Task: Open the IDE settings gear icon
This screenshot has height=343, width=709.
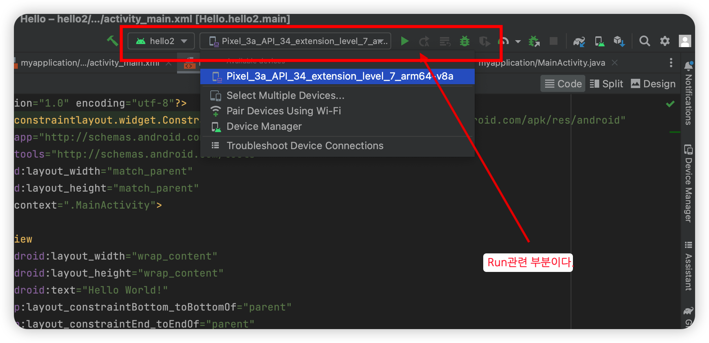Action: 665,41
